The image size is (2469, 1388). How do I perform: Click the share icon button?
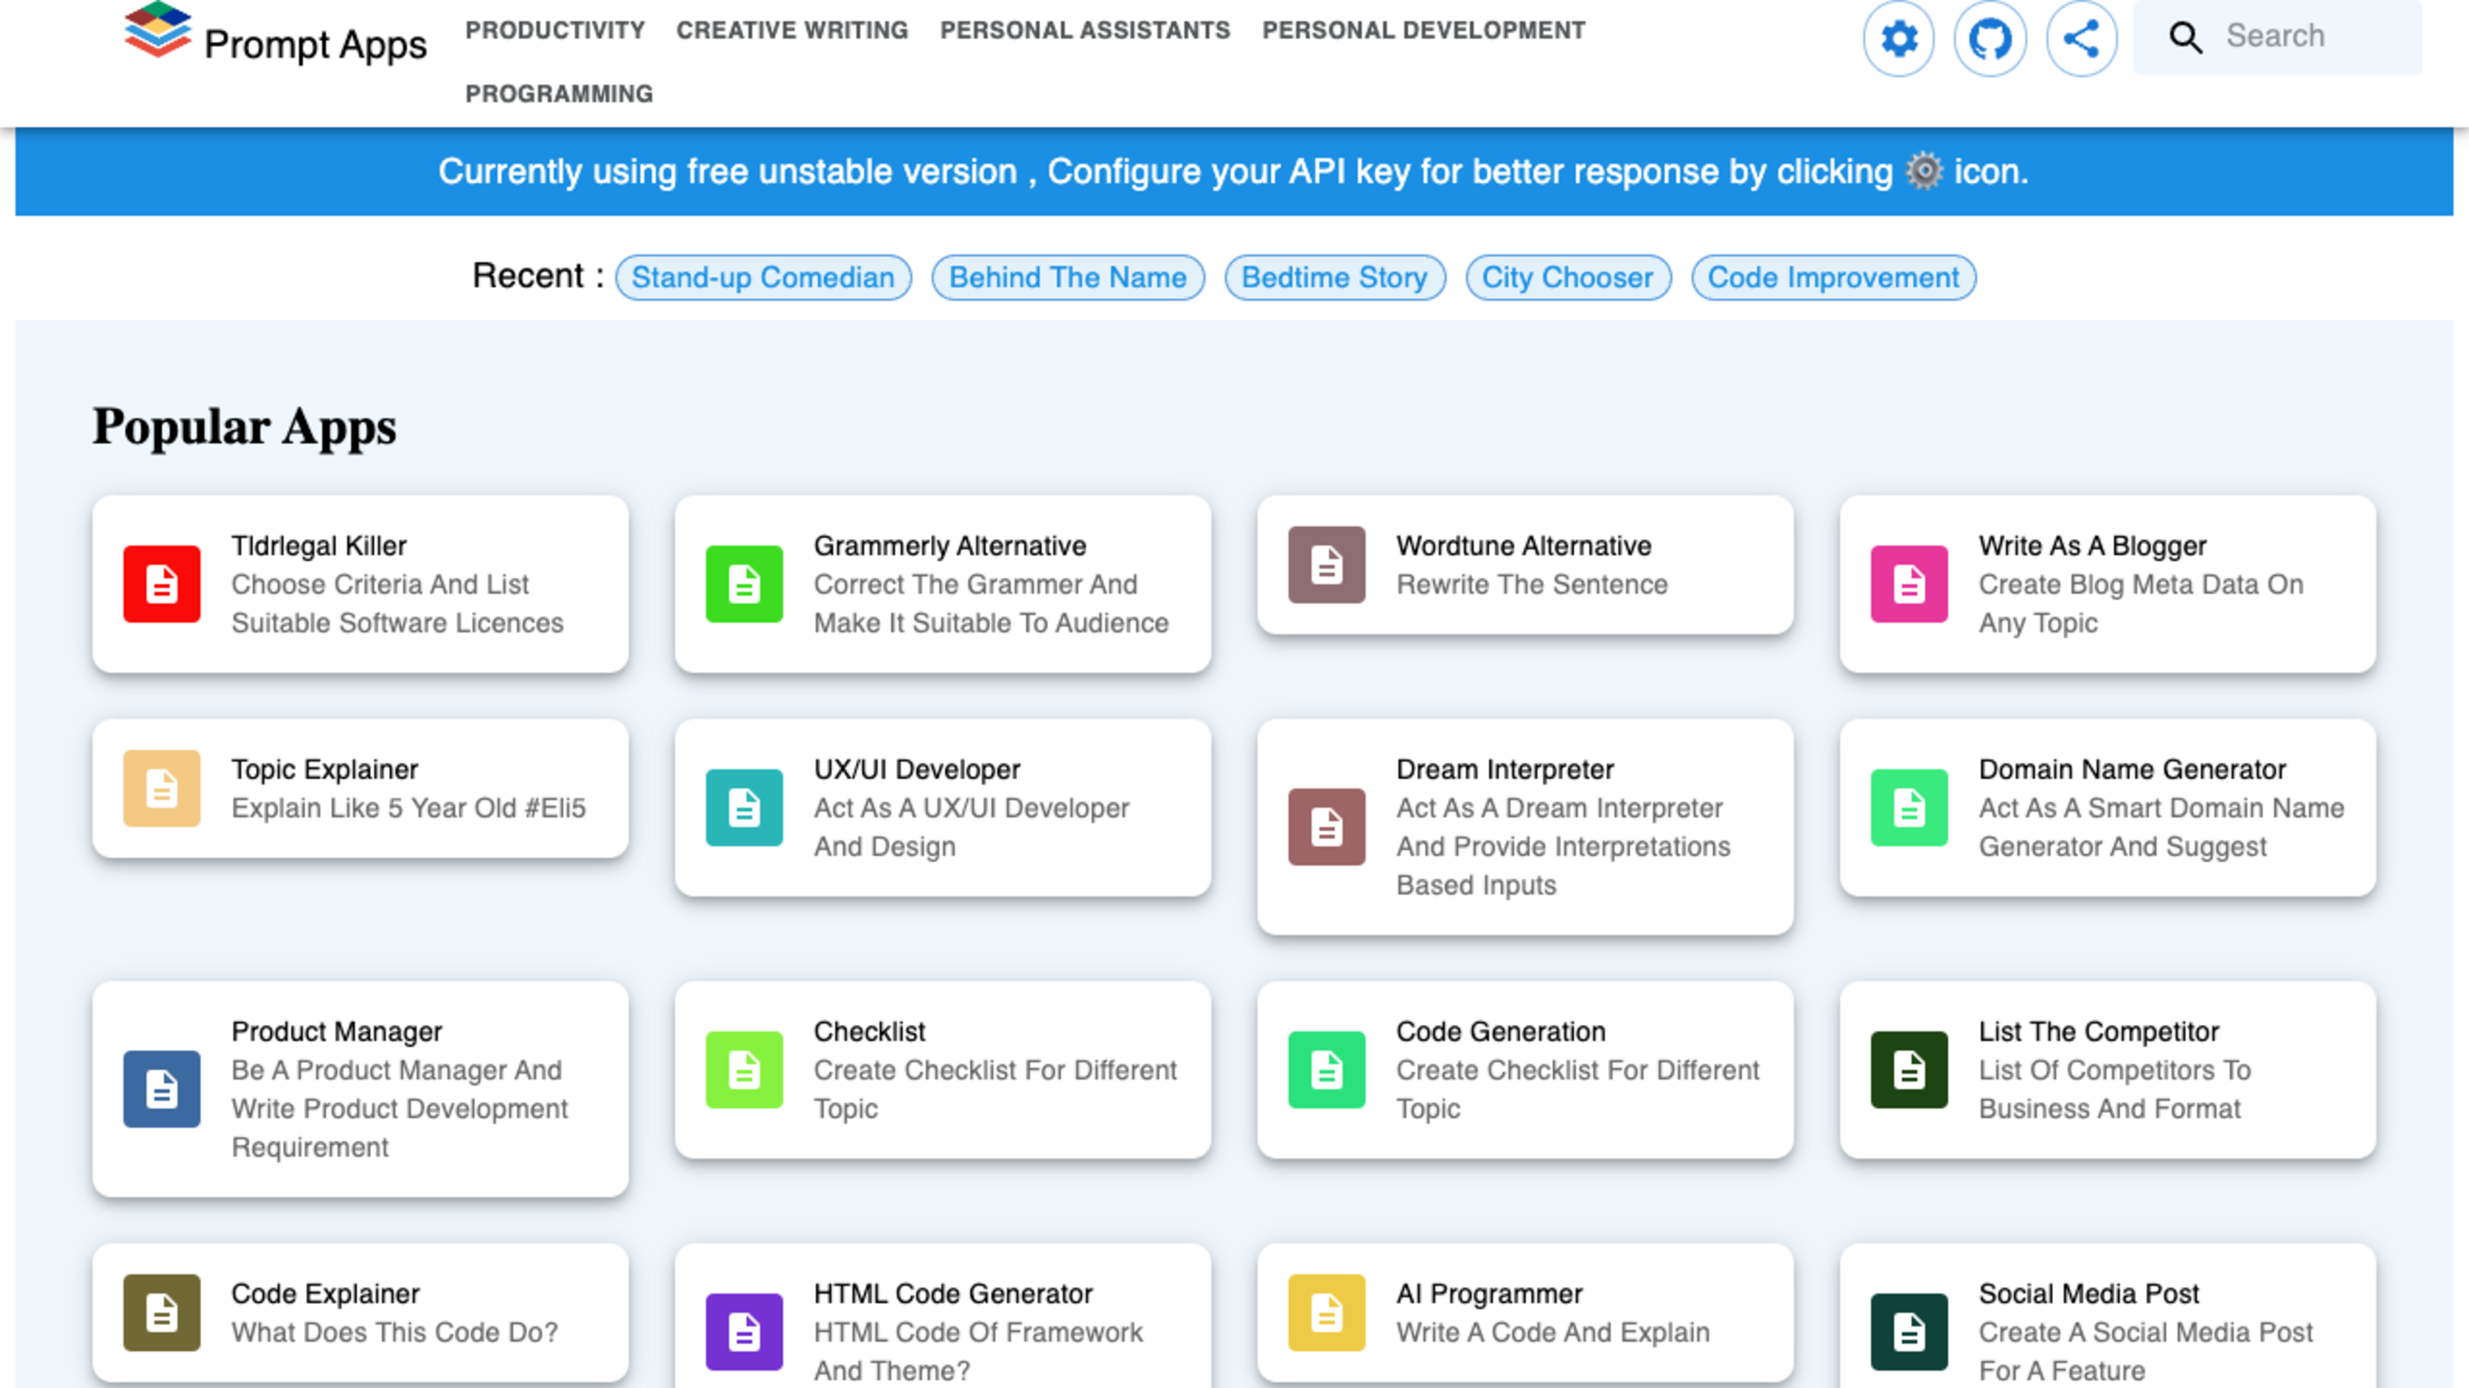pos(2081,39)
